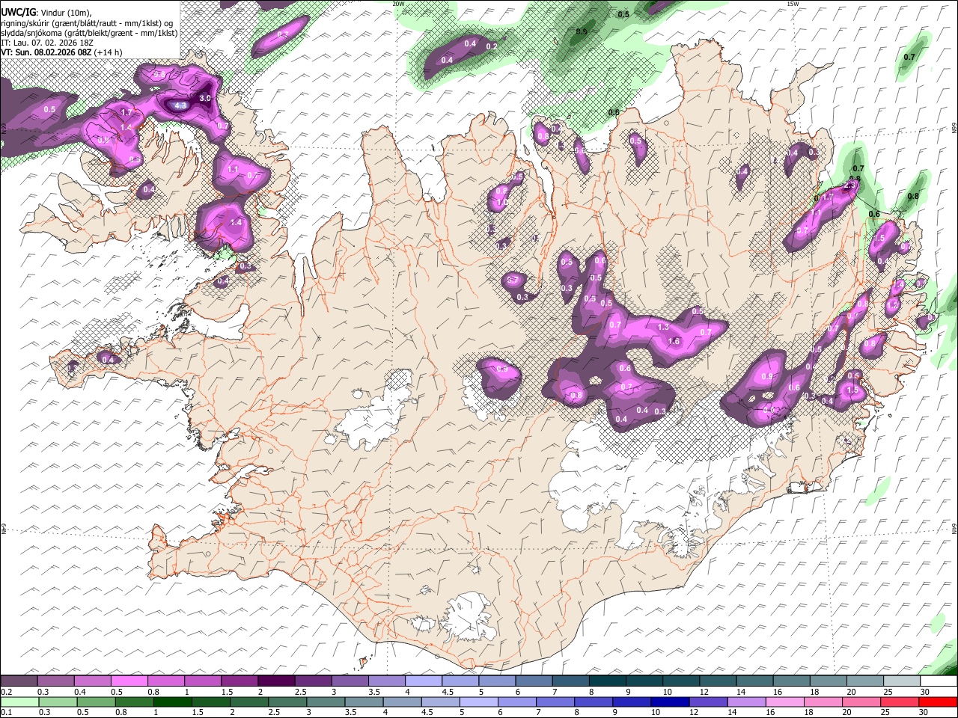Choose upper legend swatch between 3.5 and 4
The width and height of the screenshot is (958, 718).
pyautogui.click(x=387, y=681)
